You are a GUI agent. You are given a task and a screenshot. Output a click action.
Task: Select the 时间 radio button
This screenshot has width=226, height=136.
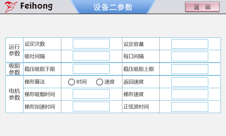pyautogui.click(x=72, y=82)
